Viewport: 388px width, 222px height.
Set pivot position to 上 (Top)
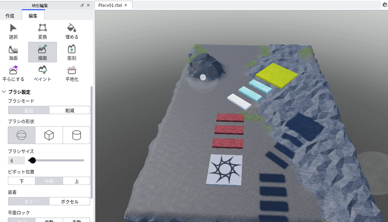click(x=76, y=181)
